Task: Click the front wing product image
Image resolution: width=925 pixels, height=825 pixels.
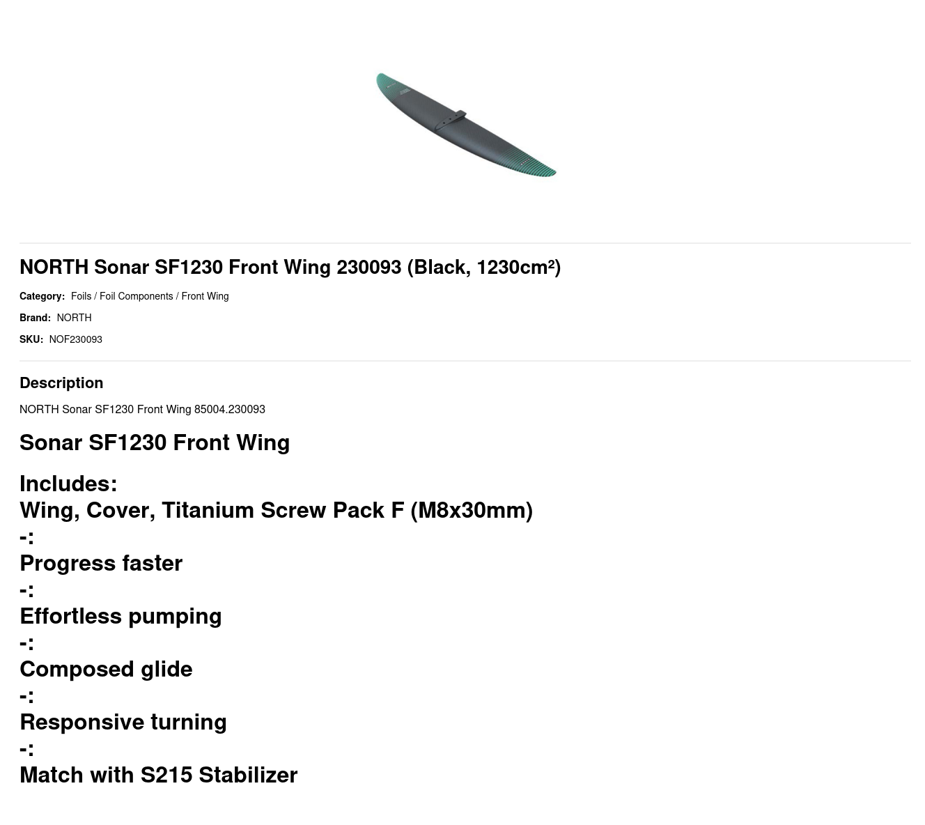Action: 465,125
